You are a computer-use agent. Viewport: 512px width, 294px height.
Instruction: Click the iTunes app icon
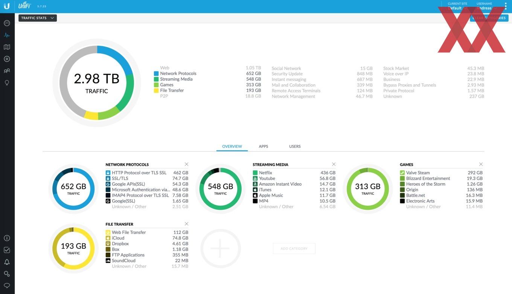(x=255, y=190)
